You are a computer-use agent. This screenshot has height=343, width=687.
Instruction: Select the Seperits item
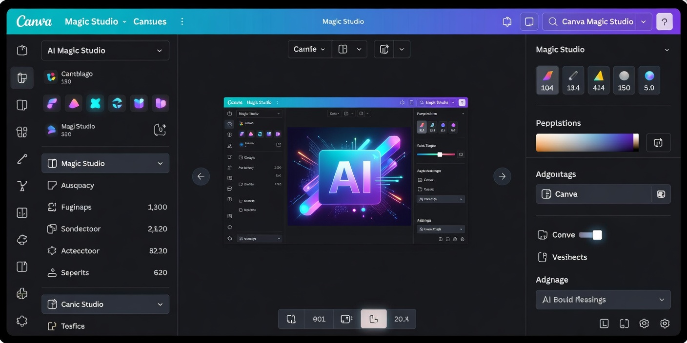pyautogui.click(x=107, y=272)
